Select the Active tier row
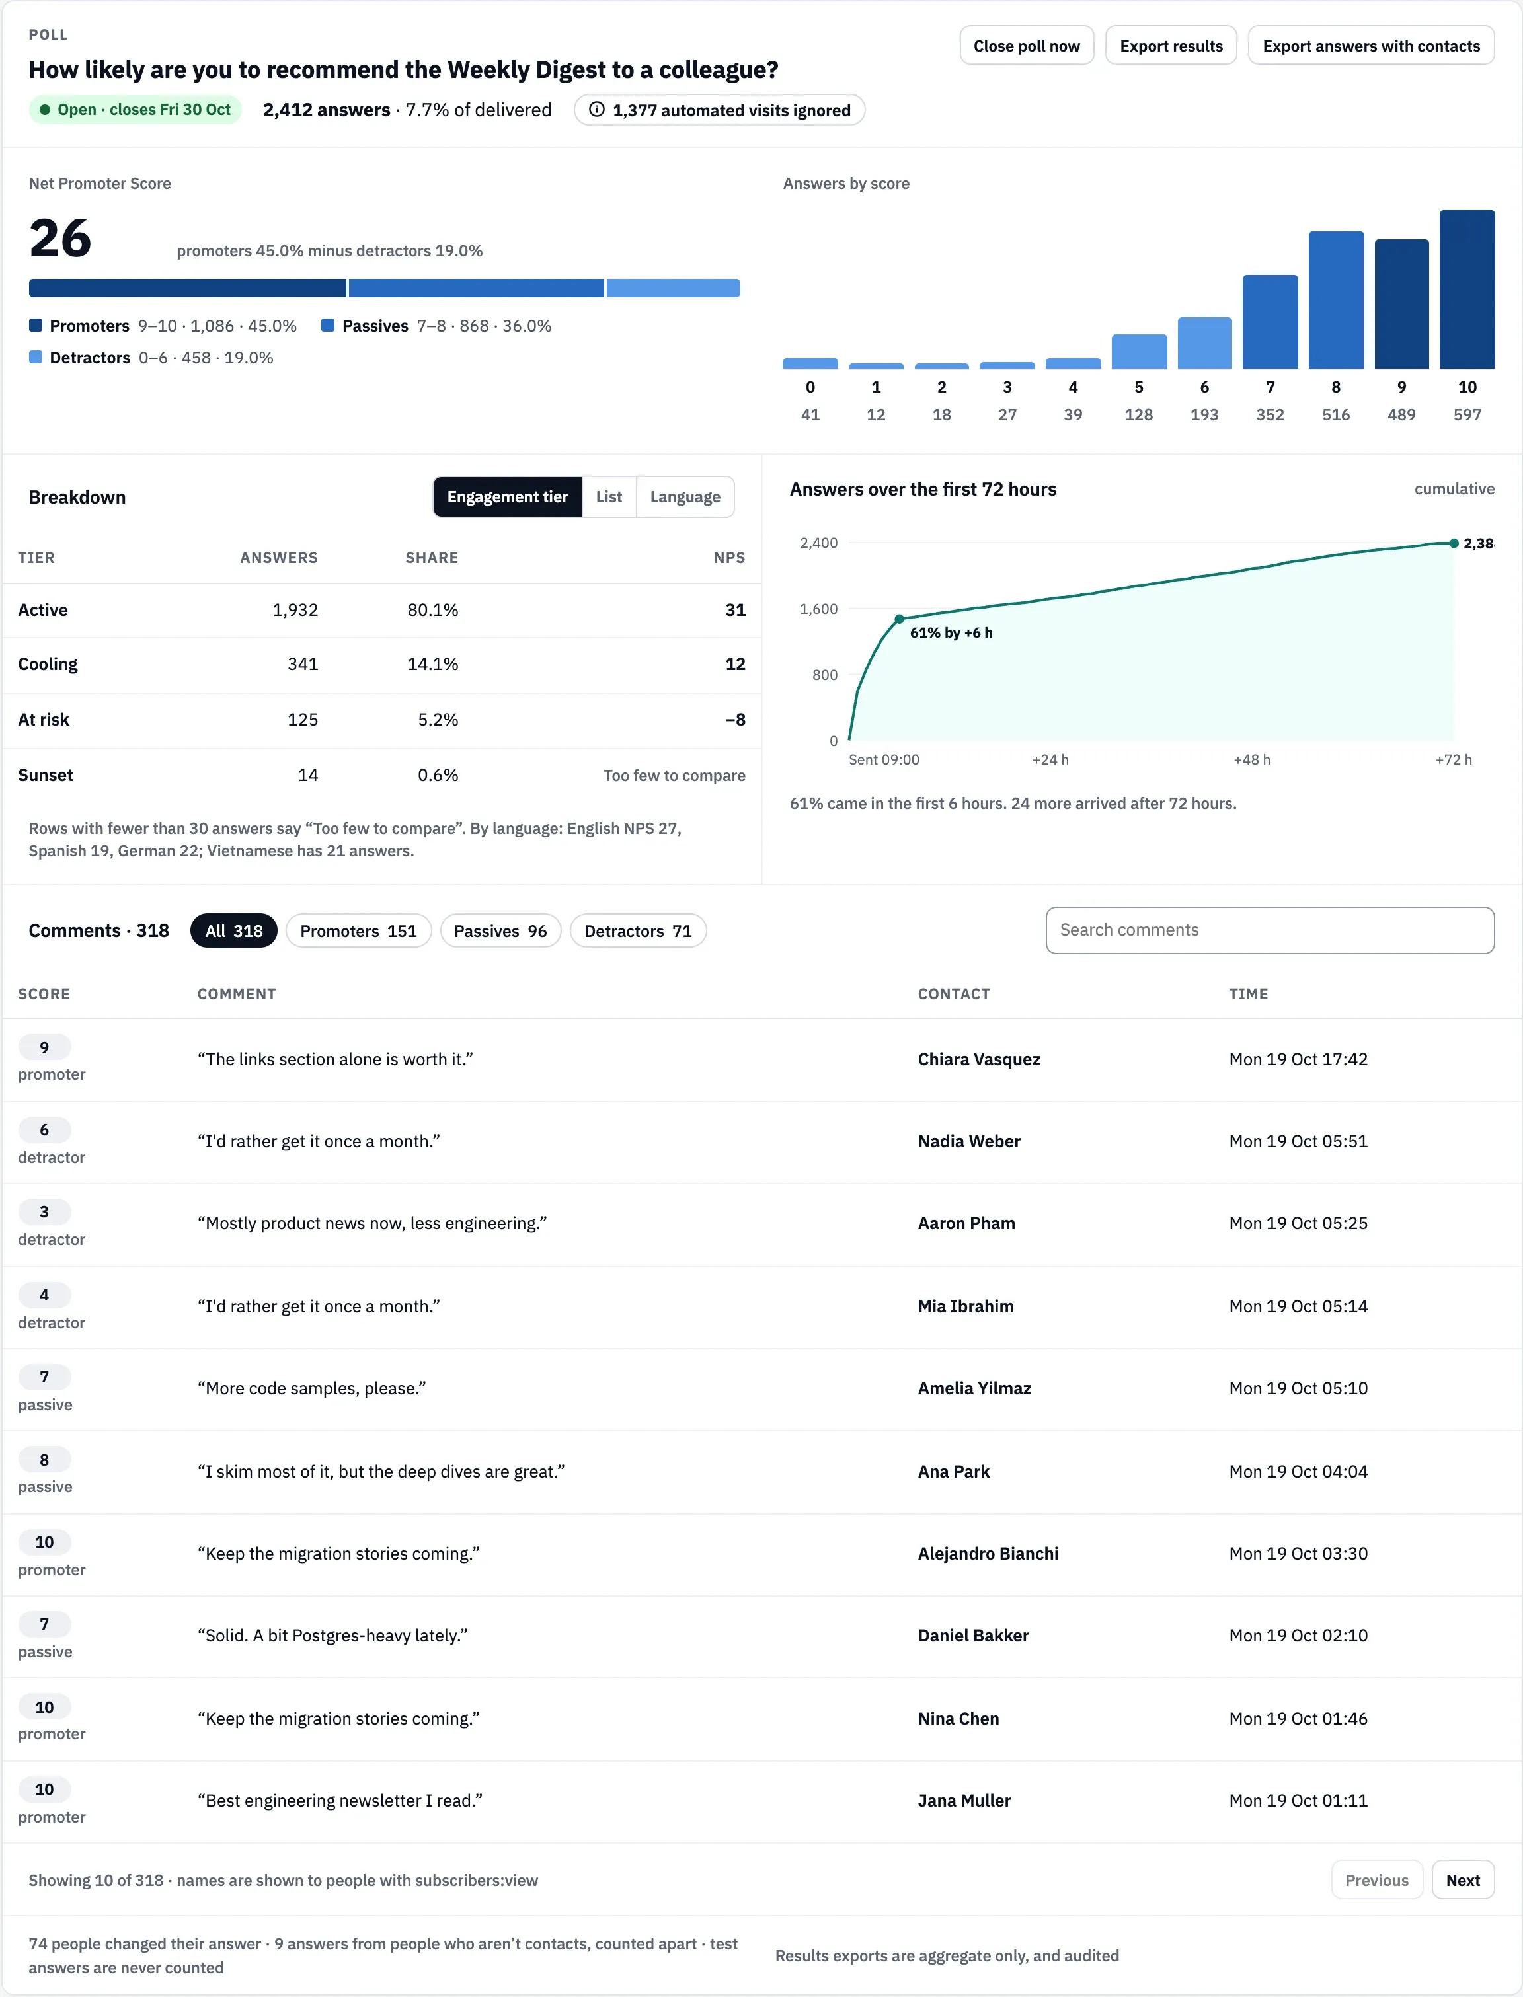Viewport: 1523px width, 1997px height. point(381,610)
